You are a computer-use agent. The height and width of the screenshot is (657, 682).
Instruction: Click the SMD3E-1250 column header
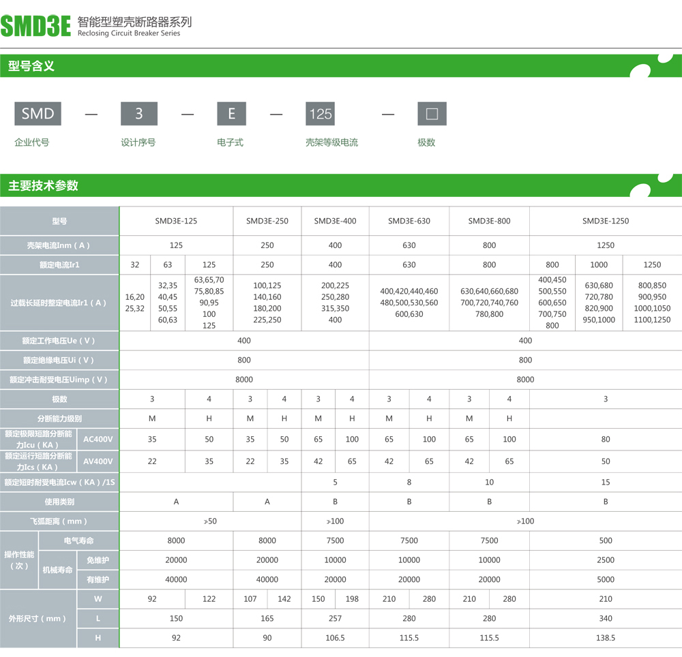(x=605, y=221)
